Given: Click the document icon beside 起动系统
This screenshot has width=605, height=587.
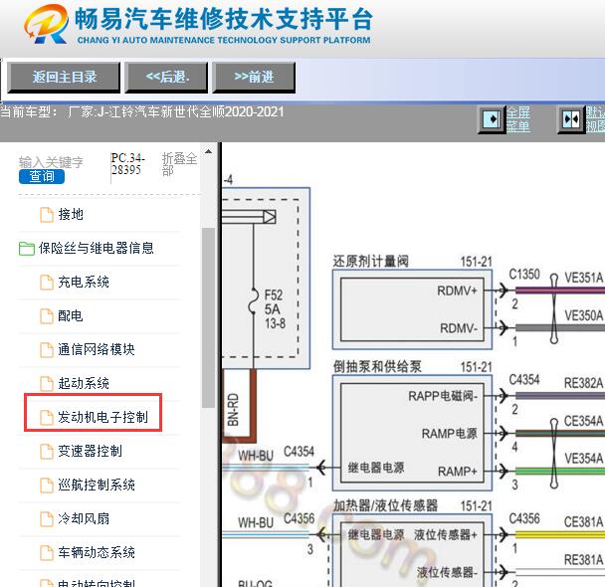Looking at the screenshot, I should (x=47, y=384).
